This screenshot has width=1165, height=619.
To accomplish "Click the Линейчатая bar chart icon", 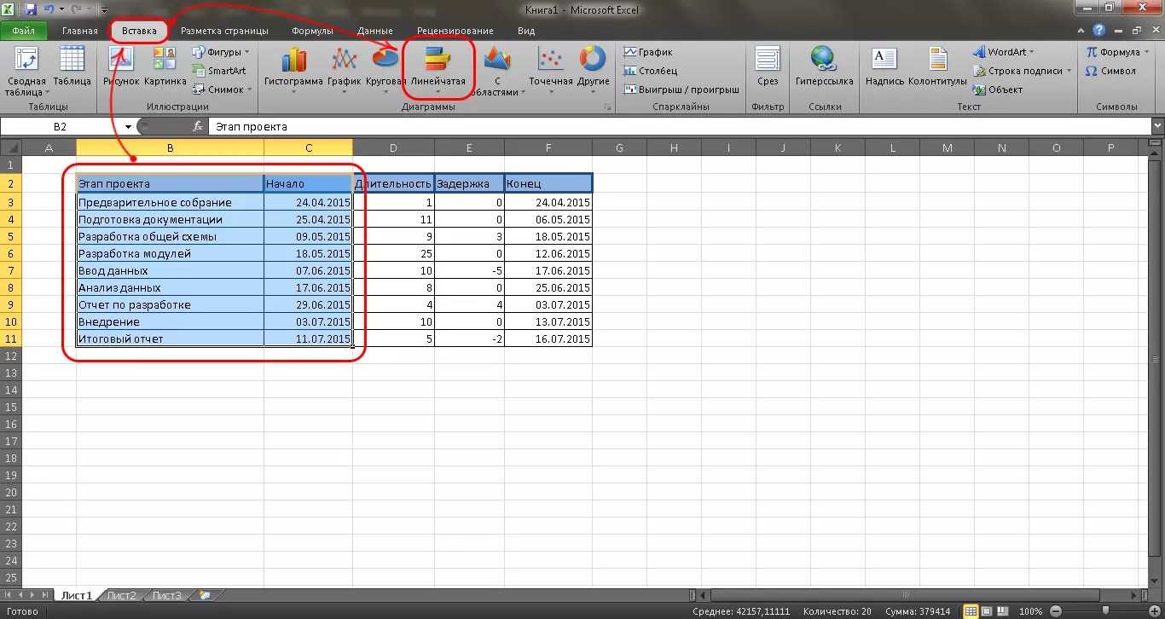I will 438,67.
